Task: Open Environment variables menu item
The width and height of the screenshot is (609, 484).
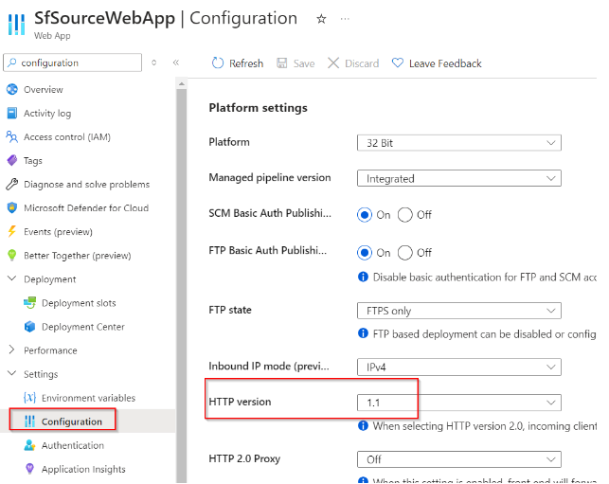Action: point(80,398)
